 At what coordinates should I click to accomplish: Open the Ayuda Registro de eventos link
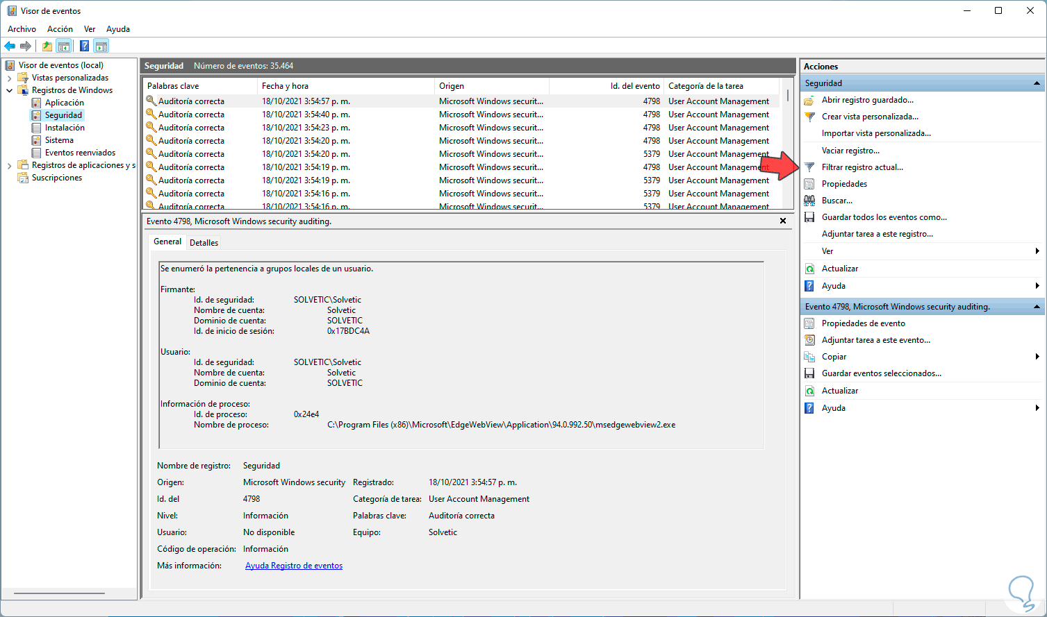point(294,566)
